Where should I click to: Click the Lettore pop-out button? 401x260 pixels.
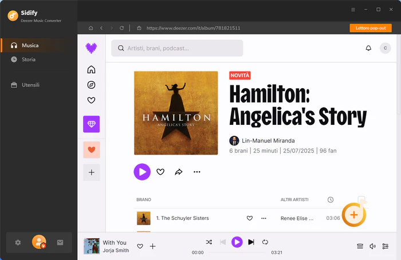[371, 28]
